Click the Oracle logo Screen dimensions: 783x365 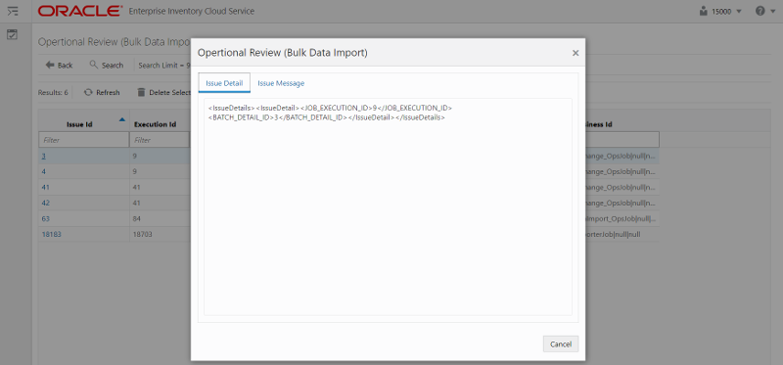pyautogui.click(x=79, y=11)
